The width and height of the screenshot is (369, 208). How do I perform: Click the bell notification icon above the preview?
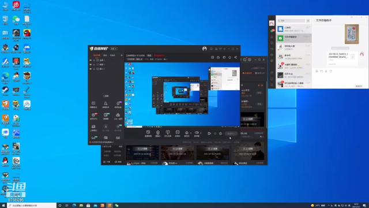tap(229, 57)
